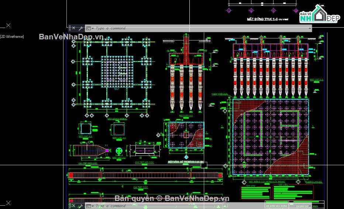Select the 'MẶT BẰNG MÓNG' drawing label

117,119
